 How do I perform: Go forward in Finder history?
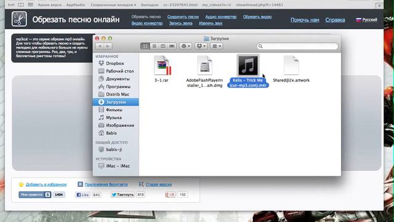108,46
